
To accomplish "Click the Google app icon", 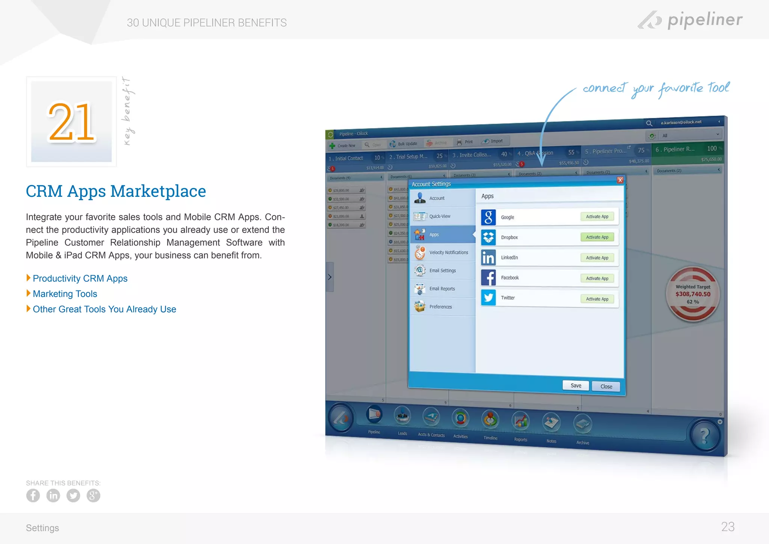I will point(488,217).
